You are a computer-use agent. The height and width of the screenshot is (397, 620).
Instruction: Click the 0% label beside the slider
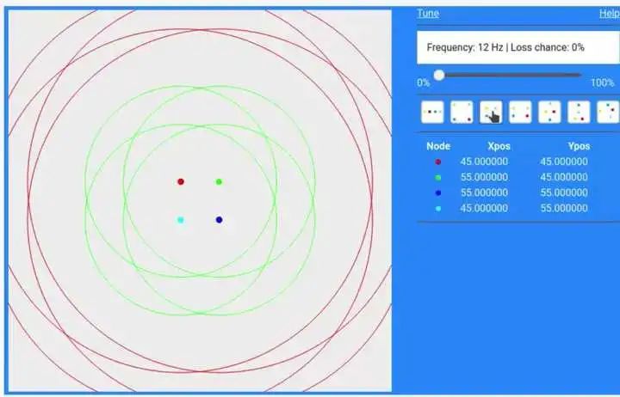pos(423,82)
